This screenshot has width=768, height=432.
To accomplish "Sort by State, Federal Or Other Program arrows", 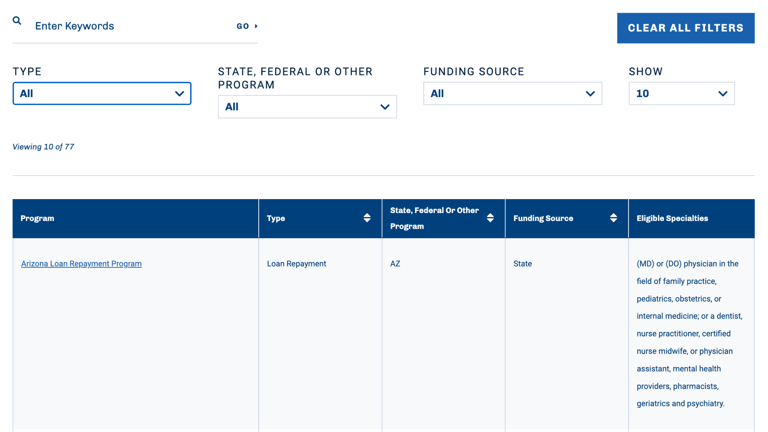I will click(x=490, y=218).
